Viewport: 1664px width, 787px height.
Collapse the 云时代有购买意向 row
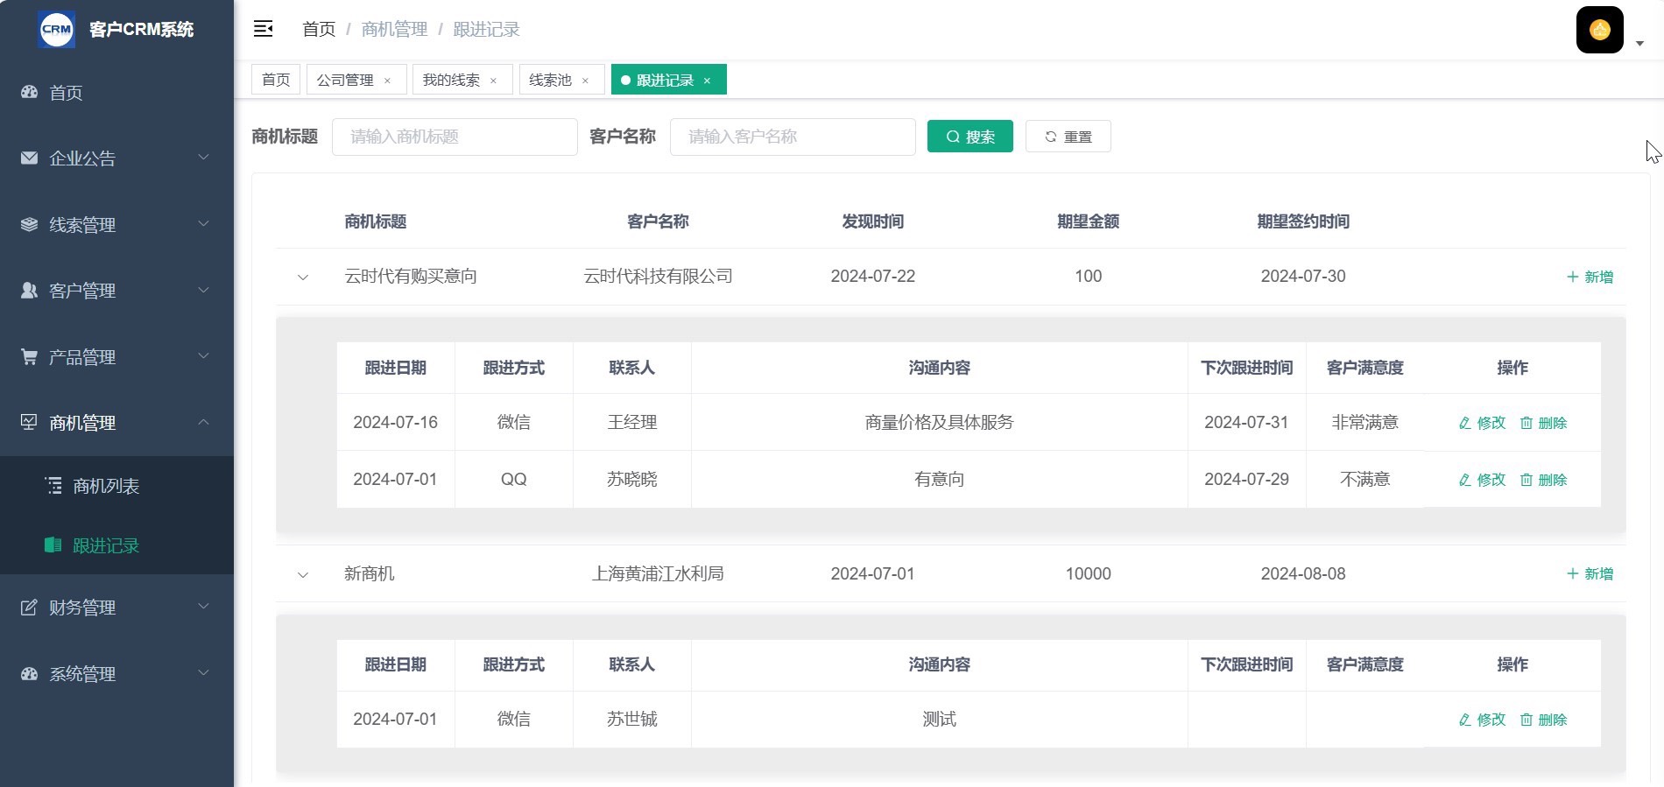click(303, 278)
